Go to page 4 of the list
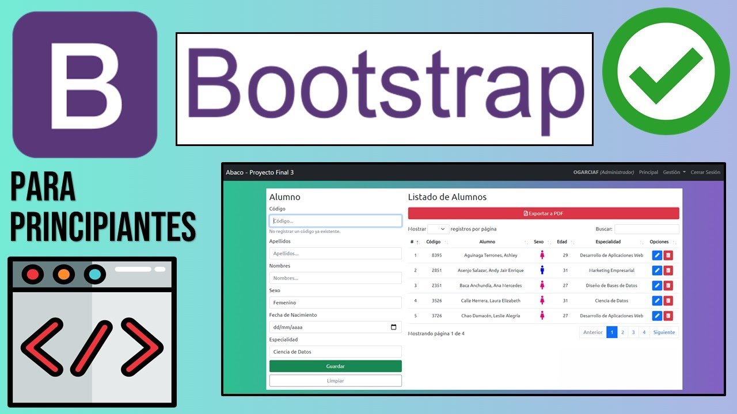The height and width of the screenshot is (414, 737). pyautogui.click(x=644, y=332)
